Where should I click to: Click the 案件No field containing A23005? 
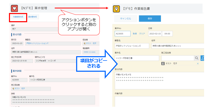[123, 34]
